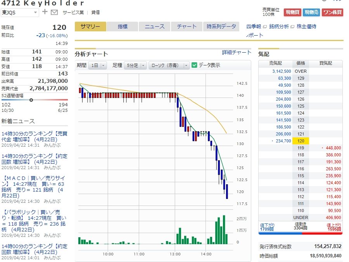349x262 pixels.
Task: Click the last blue candlestick near 120
Action: 227,191
